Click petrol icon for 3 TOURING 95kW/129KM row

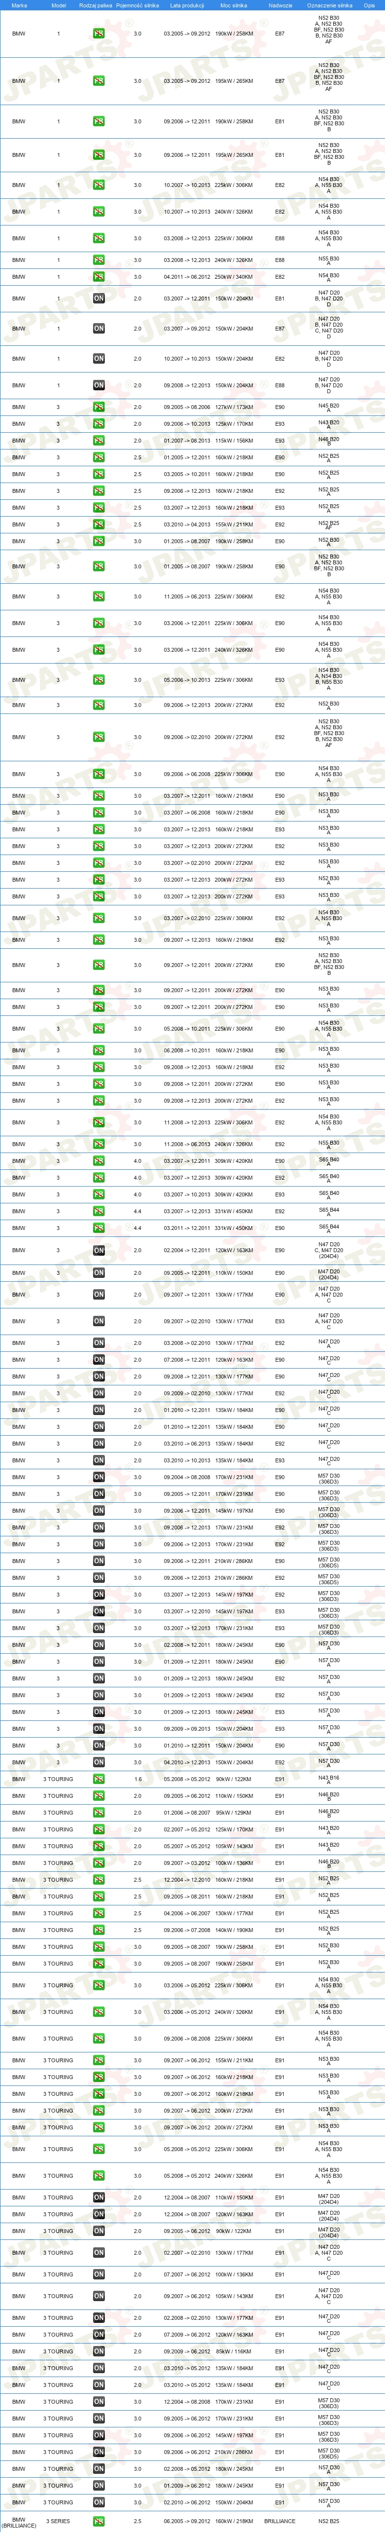(x=99, y=1813)
